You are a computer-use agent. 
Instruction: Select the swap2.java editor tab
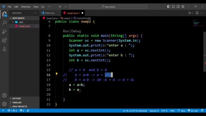(x=73, y=13)
